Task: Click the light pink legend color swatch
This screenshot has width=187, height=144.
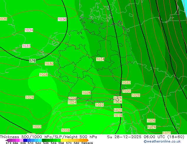Action: tap(21, 140)
